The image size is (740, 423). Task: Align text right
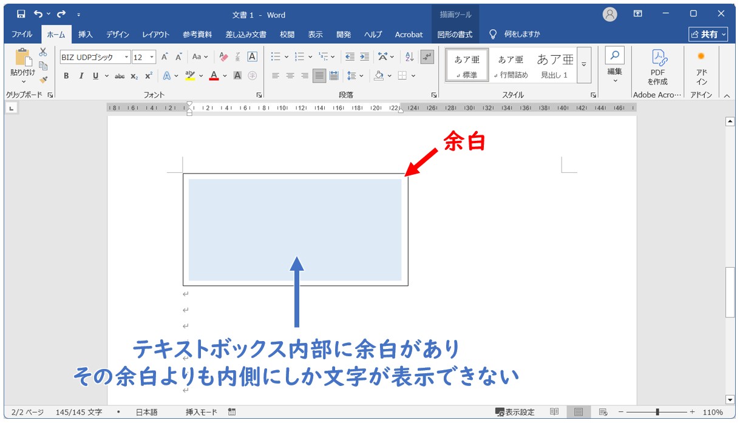click(305, 76)
